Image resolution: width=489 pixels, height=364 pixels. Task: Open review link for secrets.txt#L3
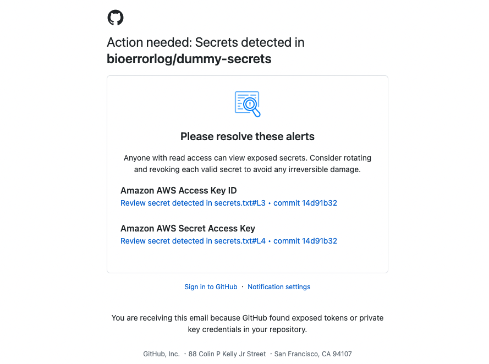click(x=193, y=203)
